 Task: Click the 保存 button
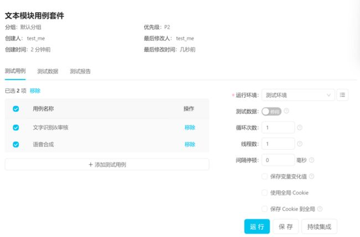(x=286, y=227)
